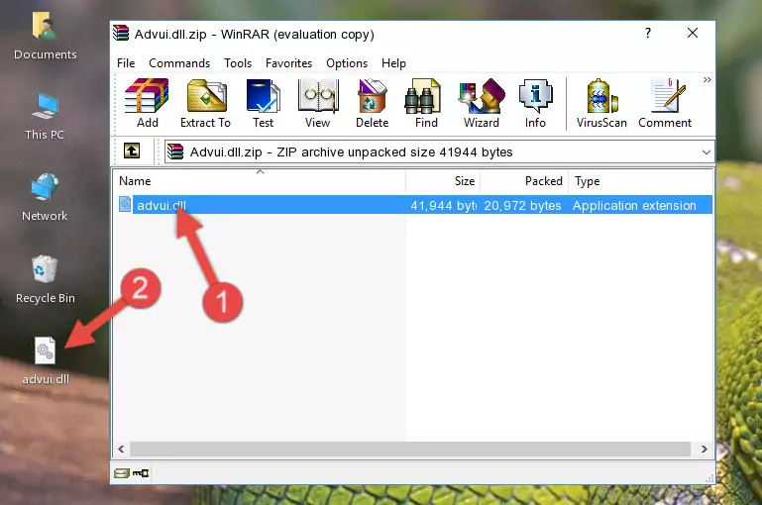Select the Network desktop icon
Screen dimensions: 762x505
coord(45,198)
